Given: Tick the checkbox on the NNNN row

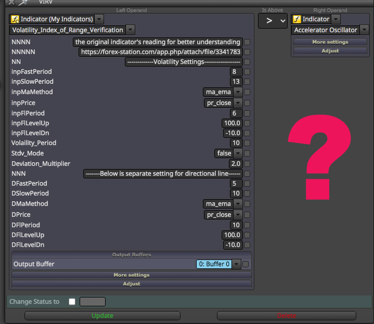Looking at the screenshot, I should (247, 42).
